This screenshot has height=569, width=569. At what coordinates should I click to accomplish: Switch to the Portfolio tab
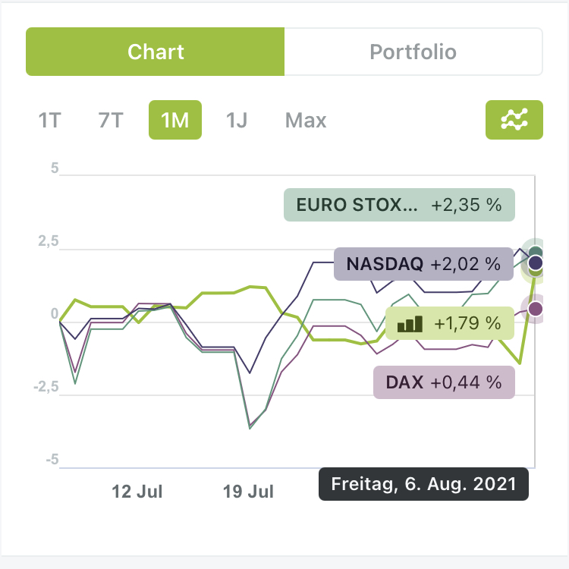[413, 52]
